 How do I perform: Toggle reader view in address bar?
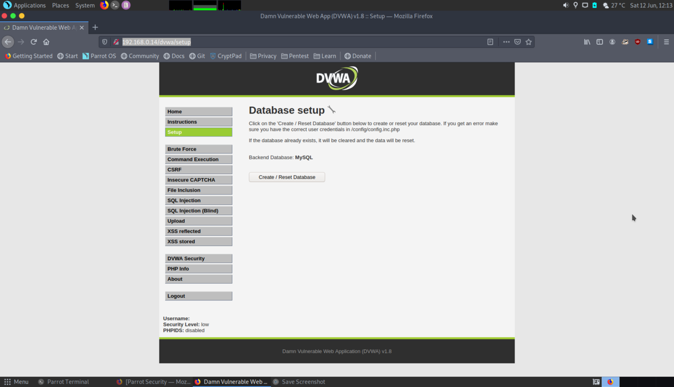[x=490, y=42]
